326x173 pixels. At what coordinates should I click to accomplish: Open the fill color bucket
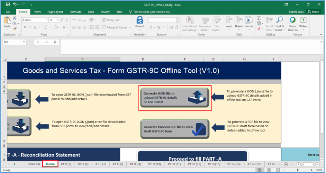(56, 27)
